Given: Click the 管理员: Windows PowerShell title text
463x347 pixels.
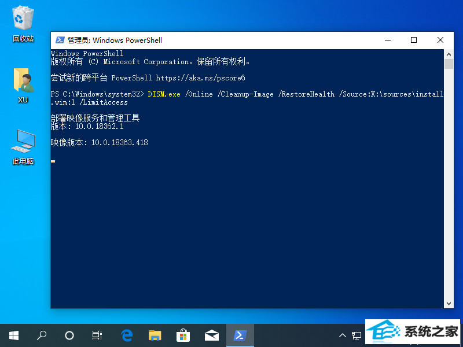Looking at the screenshot, I should (115, 40).
